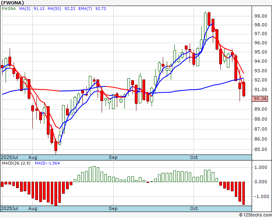The height and width of the screenshot is (218, 272).
Task: Click the current price tag 90.36
Action: pos(260,99)
